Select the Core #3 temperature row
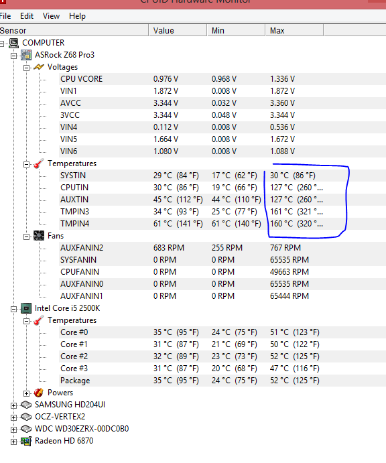 tap(222, 369)
